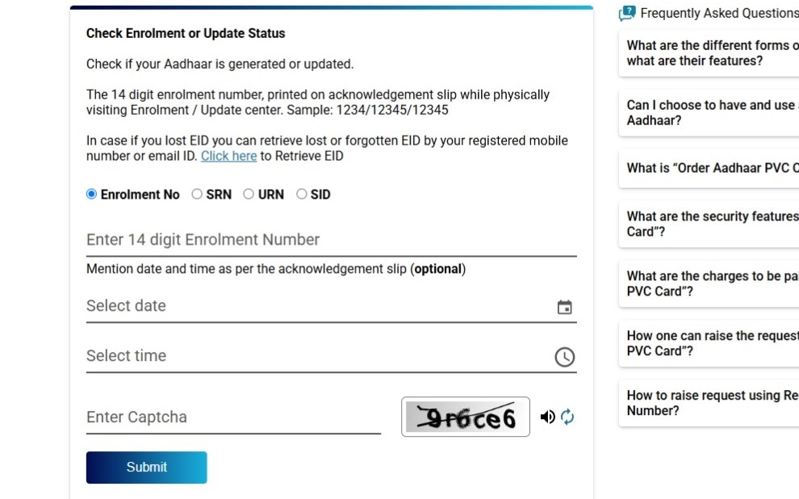Focus the 14 digit Enrolment Number field
The image size is (799, 499).
[331, 240]
